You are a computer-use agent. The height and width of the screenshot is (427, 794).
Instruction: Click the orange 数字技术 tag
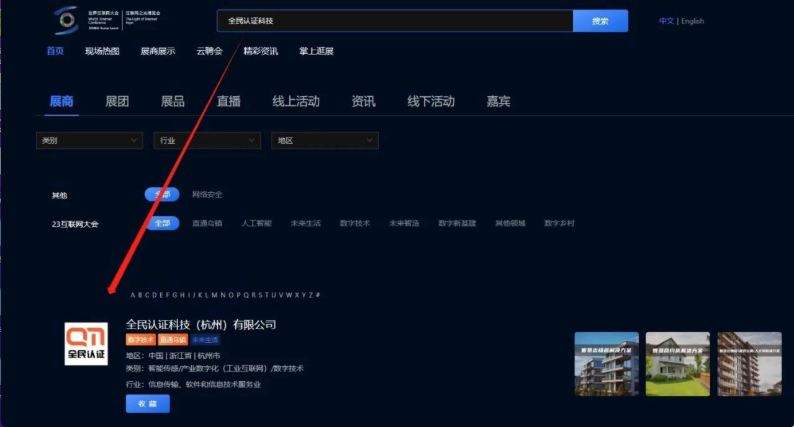point(140,340)
